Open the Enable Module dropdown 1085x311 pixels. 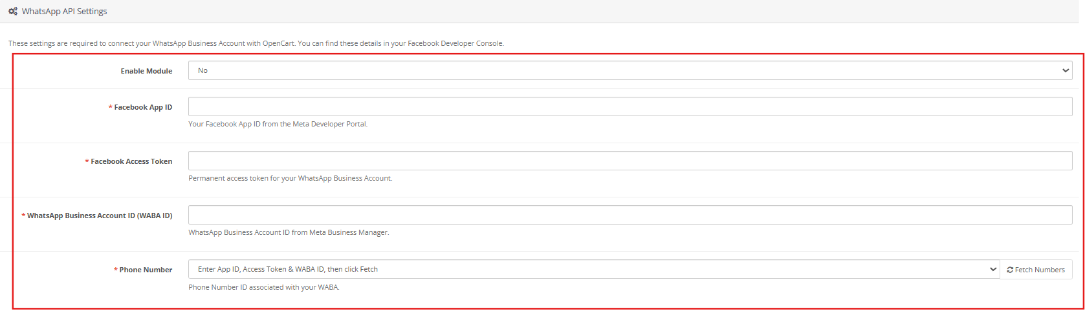630,70
